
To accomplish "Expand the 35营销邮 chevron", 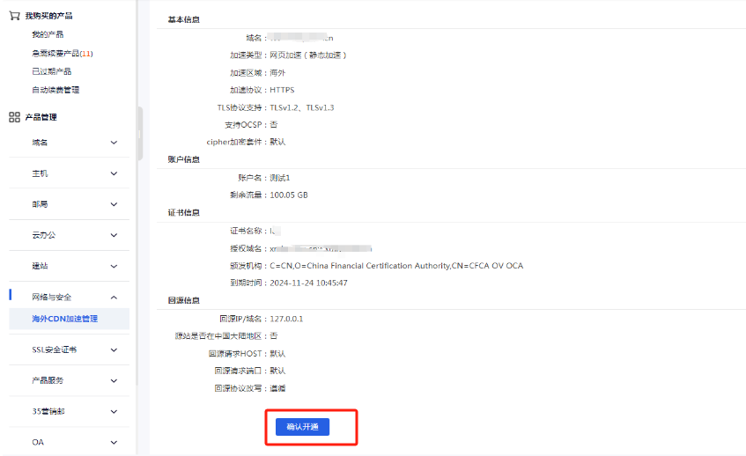I will pos(114,411).
